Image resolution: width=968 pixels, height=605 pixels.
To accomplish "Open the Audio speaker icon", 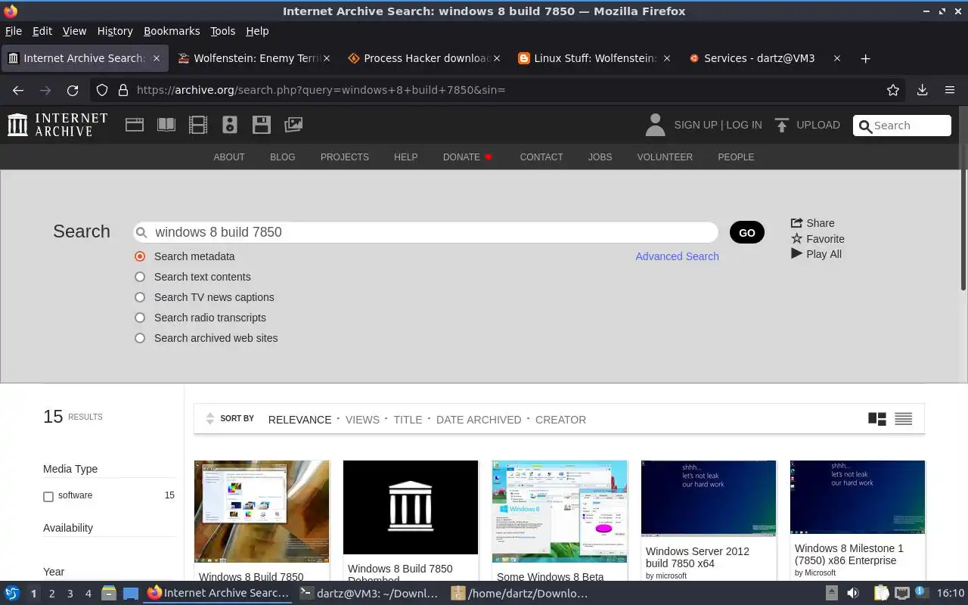I will coord(230,125).
